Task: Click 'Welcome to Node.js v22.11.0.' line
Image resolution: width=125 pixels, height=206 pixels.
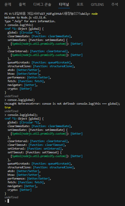Action: tap(25, 17)
